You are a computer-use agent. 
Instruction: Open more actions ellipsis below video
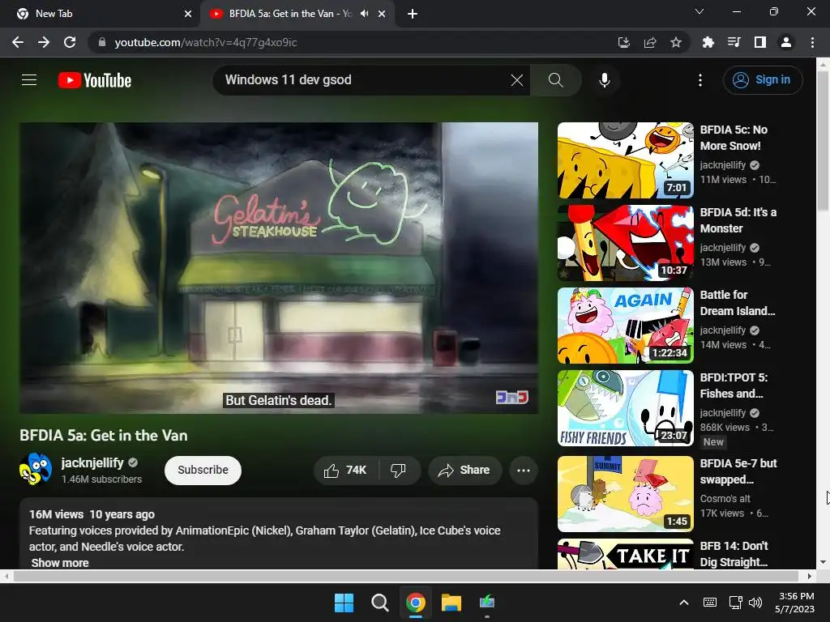tap(524, 471)
